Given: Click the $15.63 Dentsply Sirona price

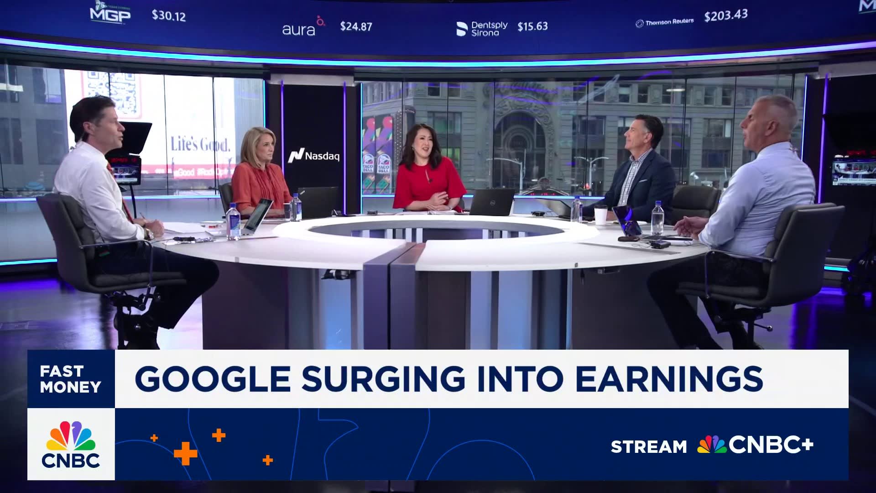Looking at the screenshot, I should pyautogui.click(x=532, y=26).
